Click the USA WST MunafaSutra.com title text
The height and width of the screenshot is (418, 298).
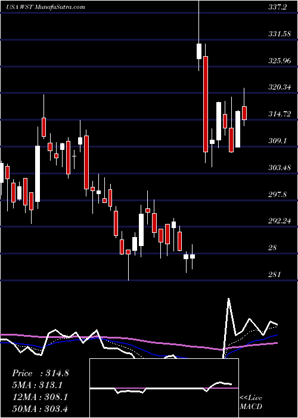[45, 7]
